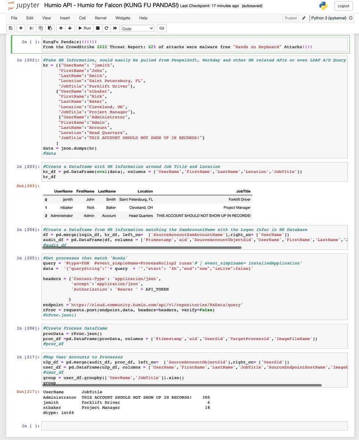Restart the kernel icon
Viewport: 359px width, 440px height.
coord(107,28)
